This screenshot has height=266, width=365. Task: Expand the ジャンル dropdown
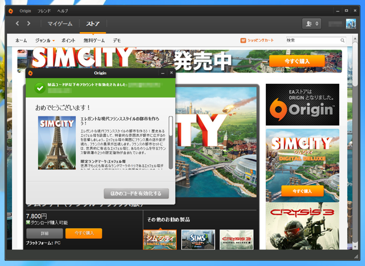tap(45, 41)
